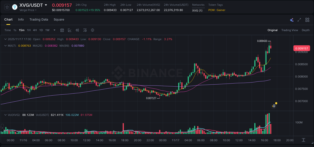Collapse the OHLC info row chevron
This screenshot has width=314, height=147.
(6, 39)
